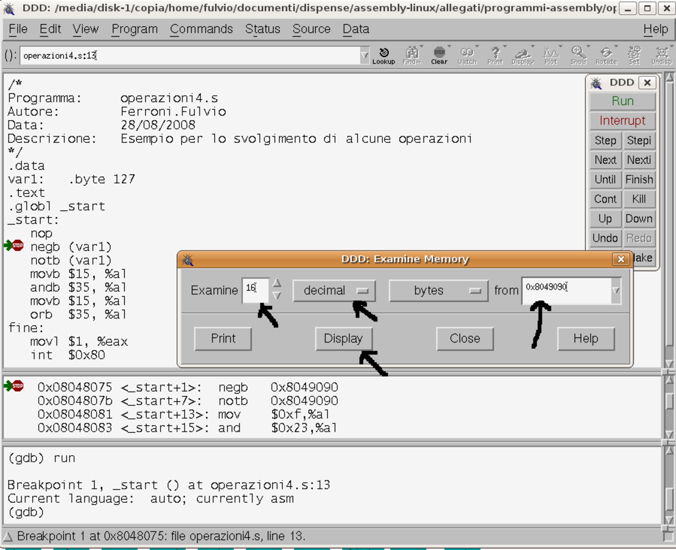Open the View menu
The width and height of the screenshot is (676, 550).
tap(85, 29)
